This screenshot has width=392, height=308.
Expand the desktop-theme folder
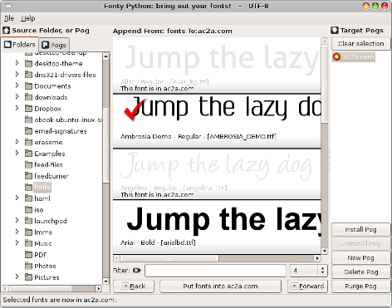[17, 63]
